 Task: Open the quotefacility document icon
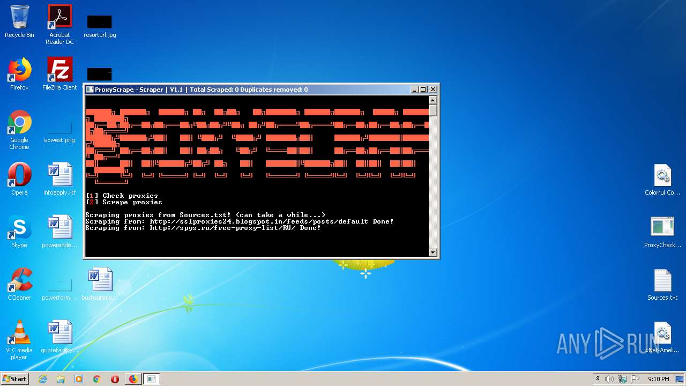(x=59, y=337)
